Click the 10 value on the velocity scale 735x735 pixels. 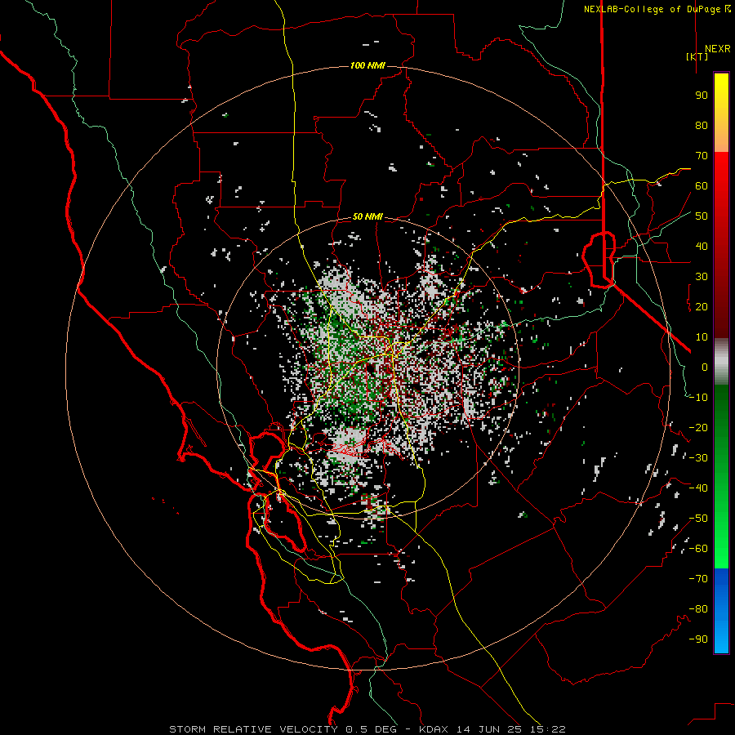702,337
